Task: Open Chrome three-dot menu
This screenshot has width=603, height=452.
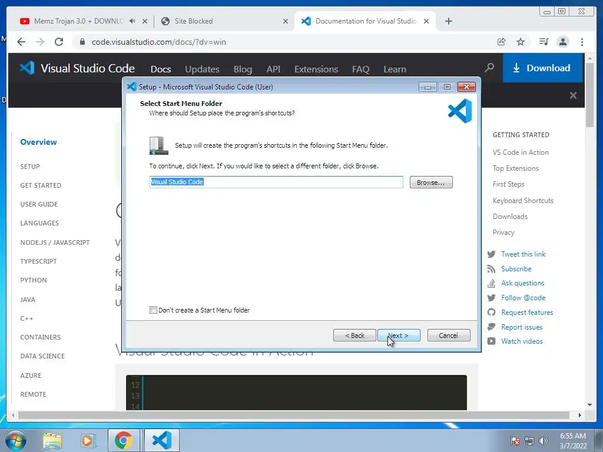Action: pyautogui.click(x=582, y=42)
